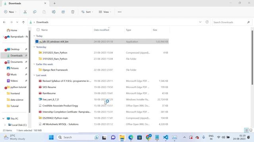Click the Bing icon in search box
The image size is (254, 142).
97,137
